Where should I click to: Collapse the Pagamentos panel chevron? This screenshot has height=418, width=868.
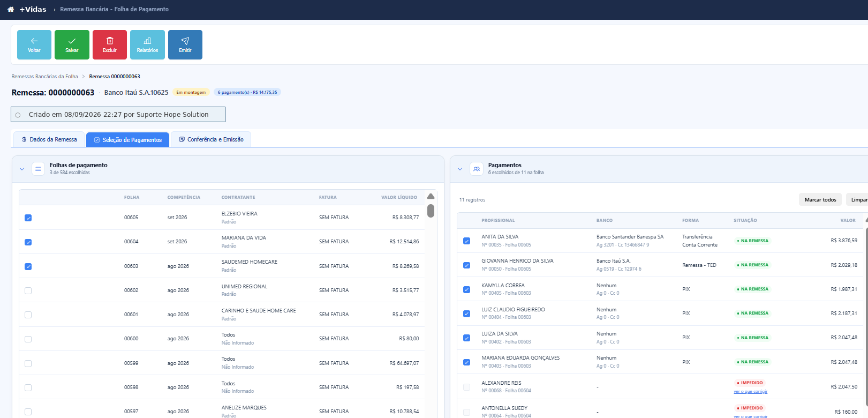point(460,169)
